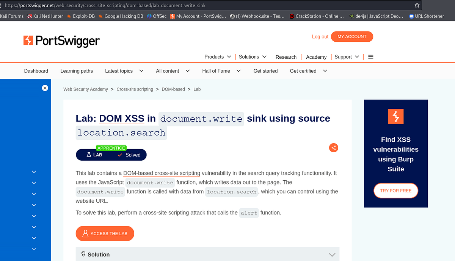Screen dimensions: 455x261
Task: Dismiss the blue sidebar via its X button
Action: [x=45, y=88]
